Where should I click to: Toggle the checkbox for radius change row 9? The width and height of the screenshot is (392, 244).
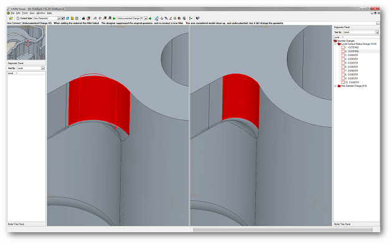pyautogui.click(x=343, y=78)
